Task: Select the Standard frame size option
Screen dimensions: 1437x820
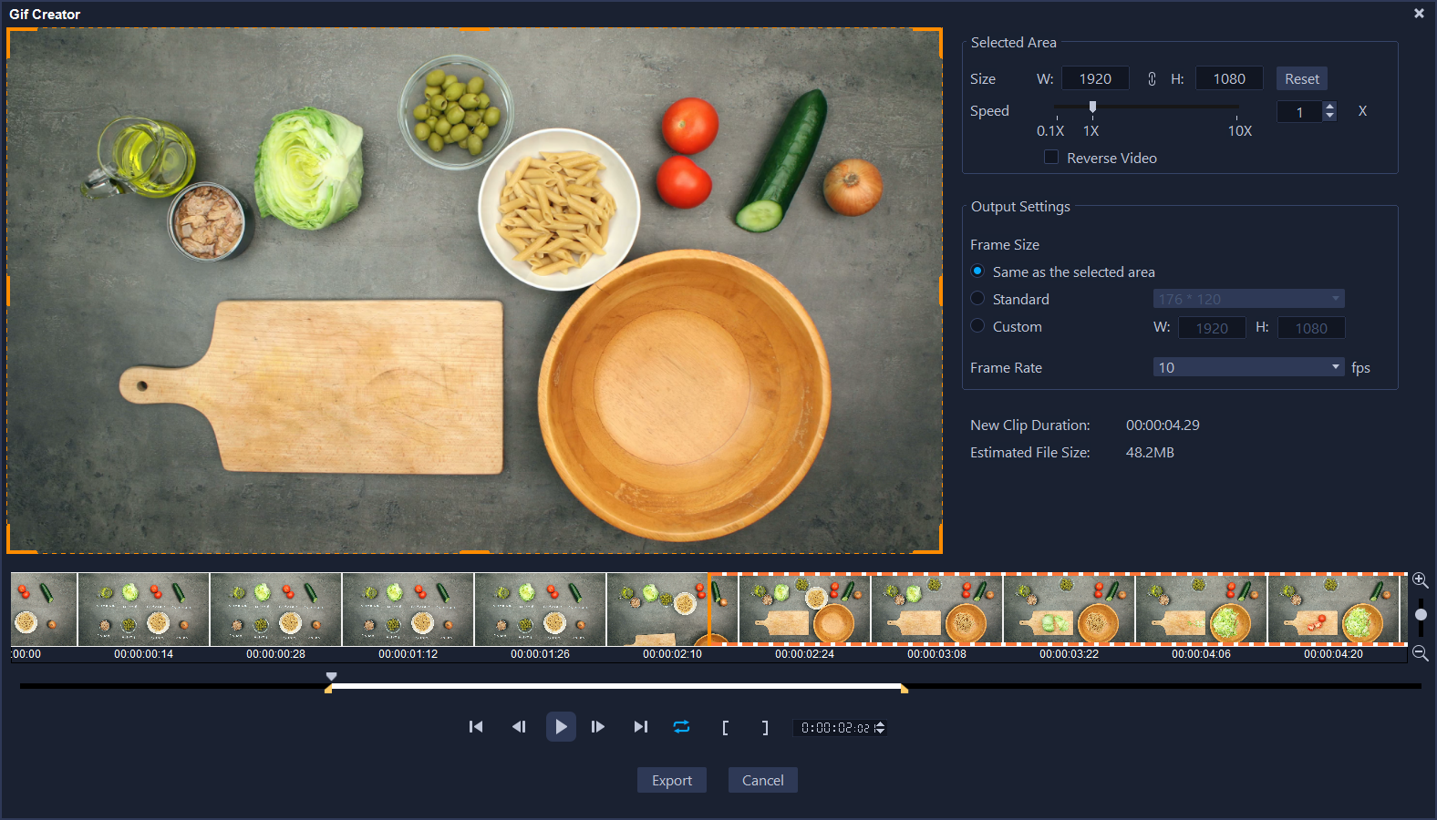Action: (x=978, y=299)
